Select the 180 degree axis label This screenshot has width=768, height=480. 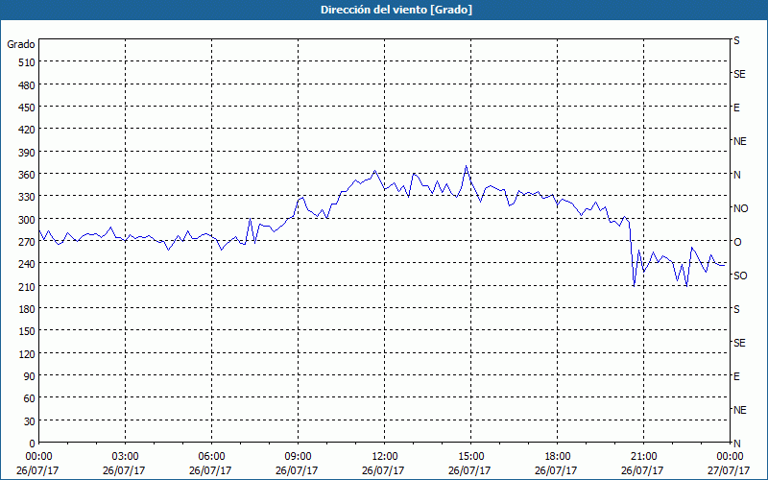tap(27, 309)
